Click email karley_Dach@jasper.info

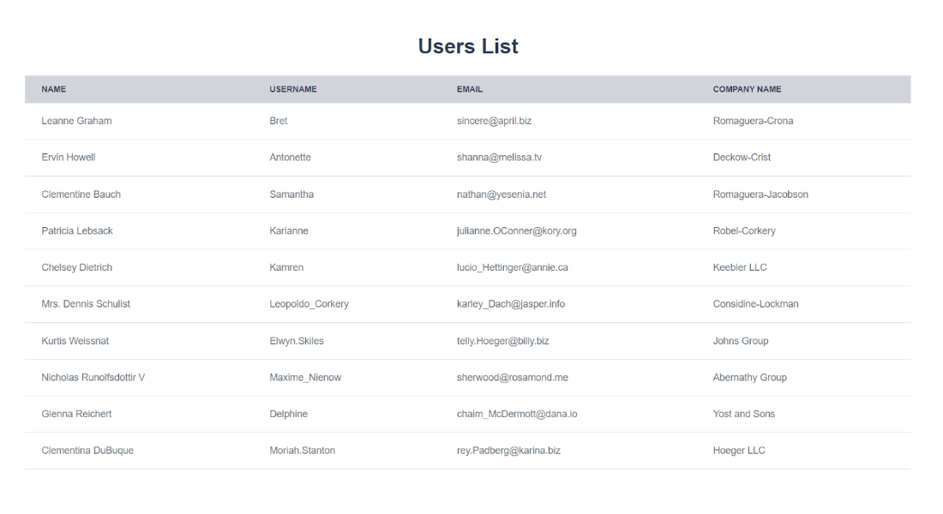[x=511, y=304]
